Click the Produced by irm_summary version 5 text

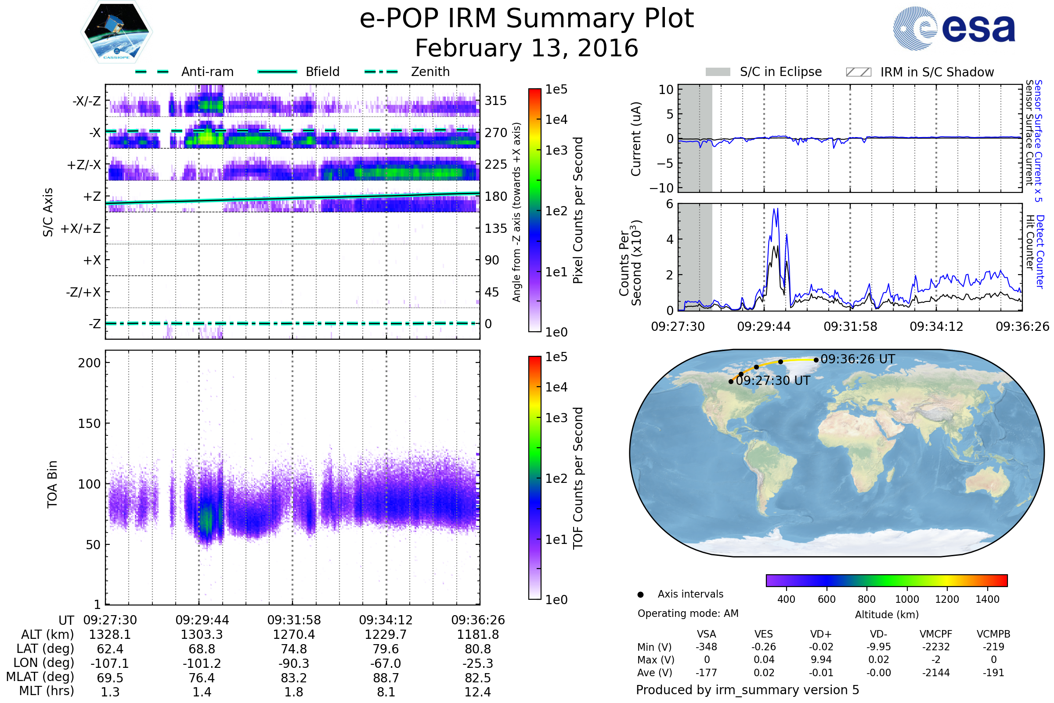pos(747,690)
